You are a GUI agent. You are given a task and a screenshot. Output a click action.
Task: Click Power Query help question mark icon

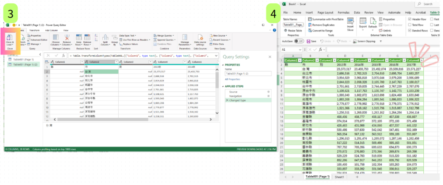tap(274, 30)
